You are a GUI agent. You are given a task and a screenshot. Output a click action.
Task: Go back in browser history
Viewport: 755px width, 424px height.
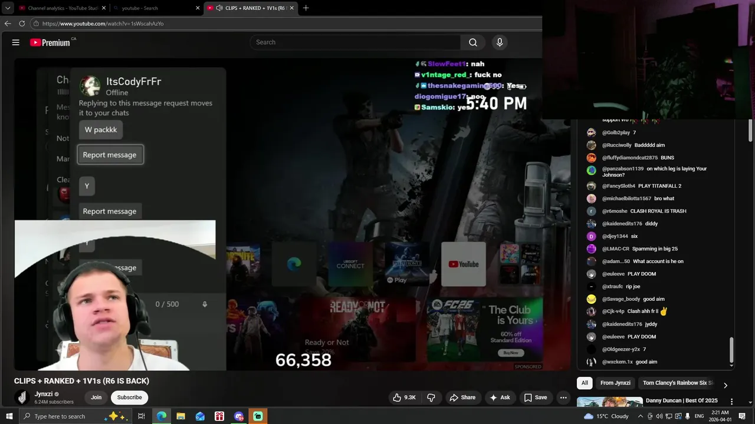[x=8, y=24]
